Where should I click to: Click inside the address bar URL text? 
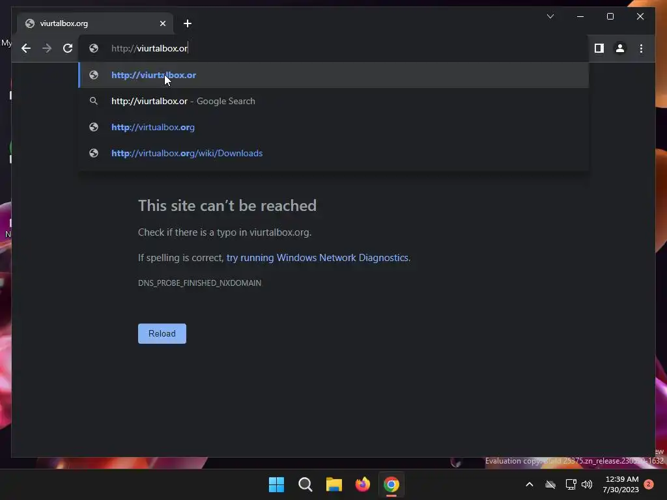click(149, 48)
